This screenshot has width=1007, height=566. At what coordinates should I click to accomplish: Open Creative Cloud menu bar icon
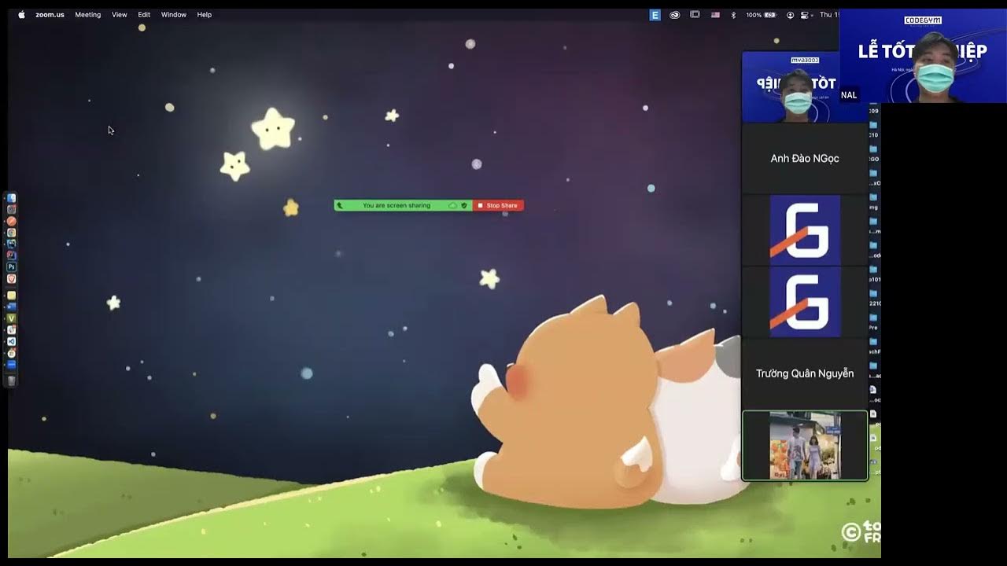(675, 14)
